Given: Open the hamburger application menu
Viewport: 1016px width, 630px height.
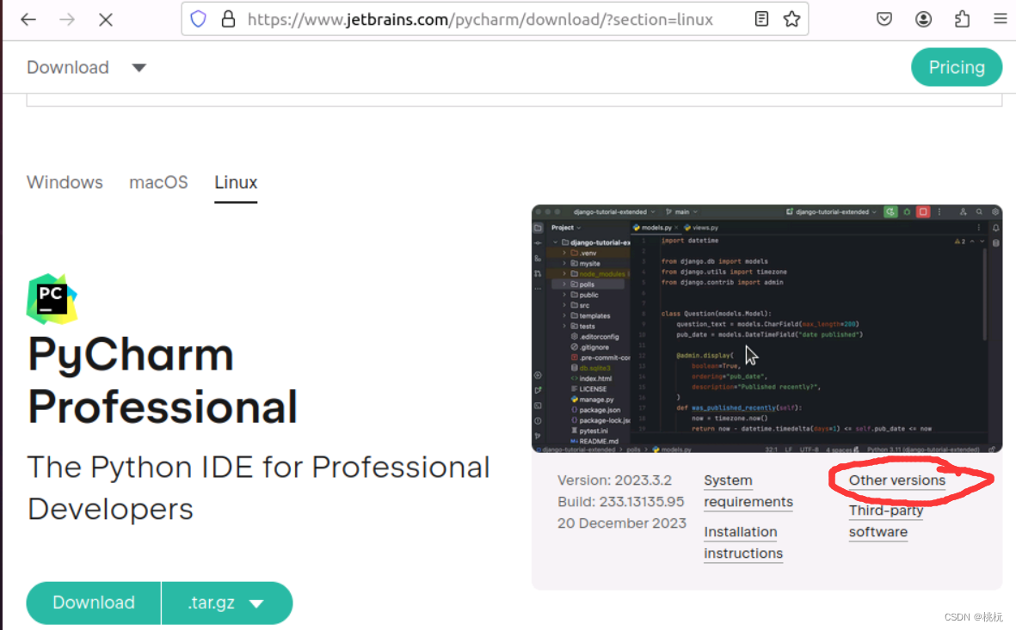Looking at the screenshot, I should [x=1000, y=18].
